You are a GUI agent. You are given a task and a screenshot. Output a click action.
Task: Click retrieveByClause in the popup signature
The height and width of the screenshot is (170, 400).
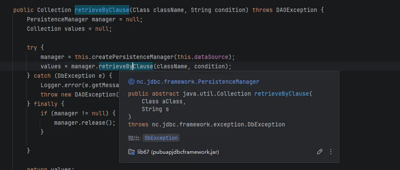(282, 94)
